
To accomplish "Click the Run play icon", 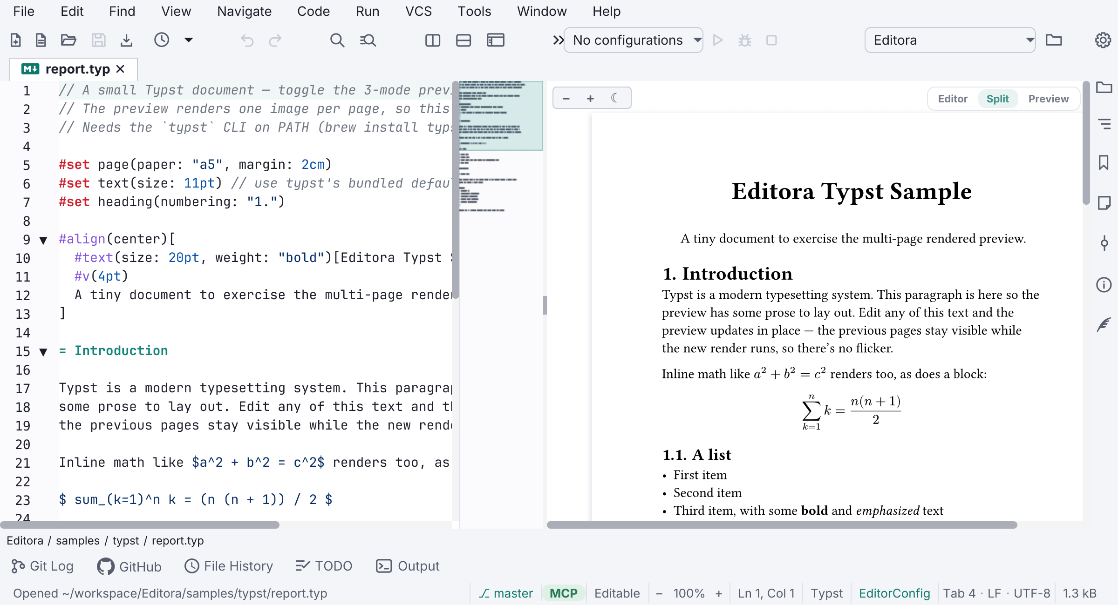I will 718,40.
